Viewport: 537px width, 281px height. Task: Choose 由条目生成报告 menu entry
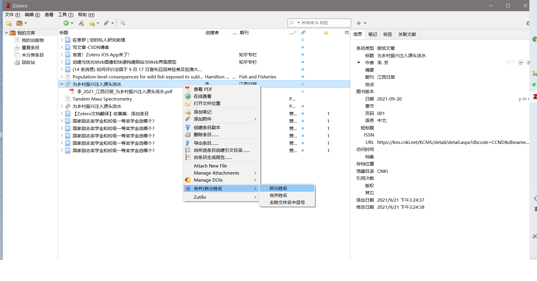pyautogui.click(x=222, y=157)
